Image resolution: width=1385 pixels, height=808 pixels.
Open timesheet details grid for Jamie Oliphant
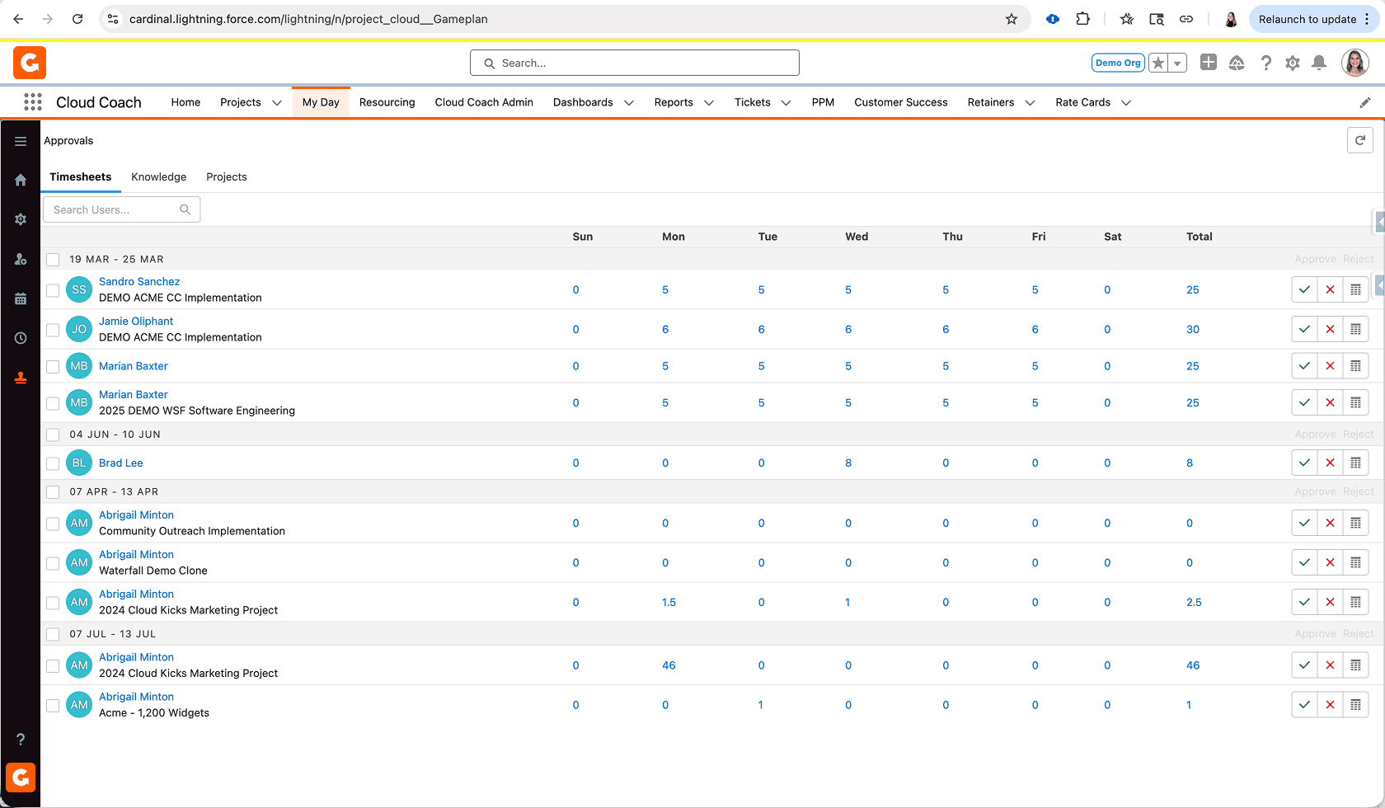1355,329
